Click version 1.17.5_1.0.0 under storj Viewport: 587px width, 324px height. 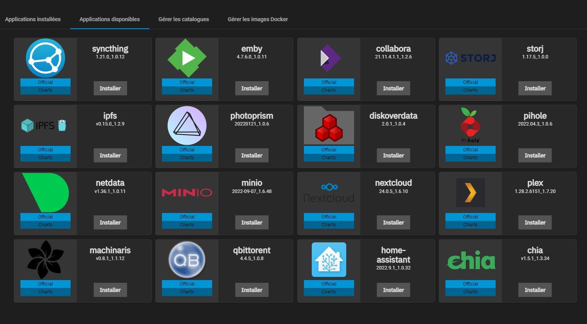tap(535, 57)
